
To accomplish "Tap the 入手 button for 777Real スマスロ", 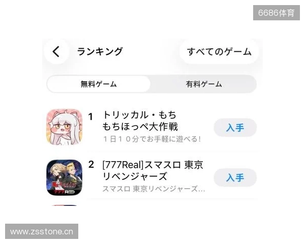I will [235, 177].
